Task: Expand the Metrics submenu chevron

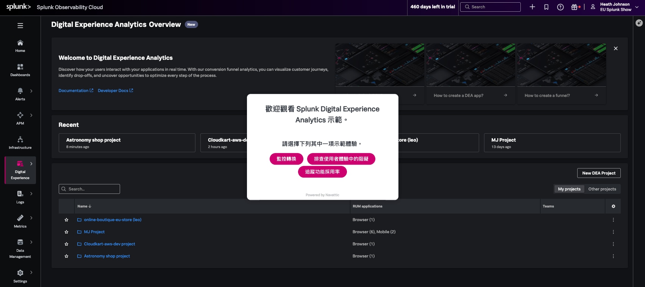Action: [x=31, y=218]
